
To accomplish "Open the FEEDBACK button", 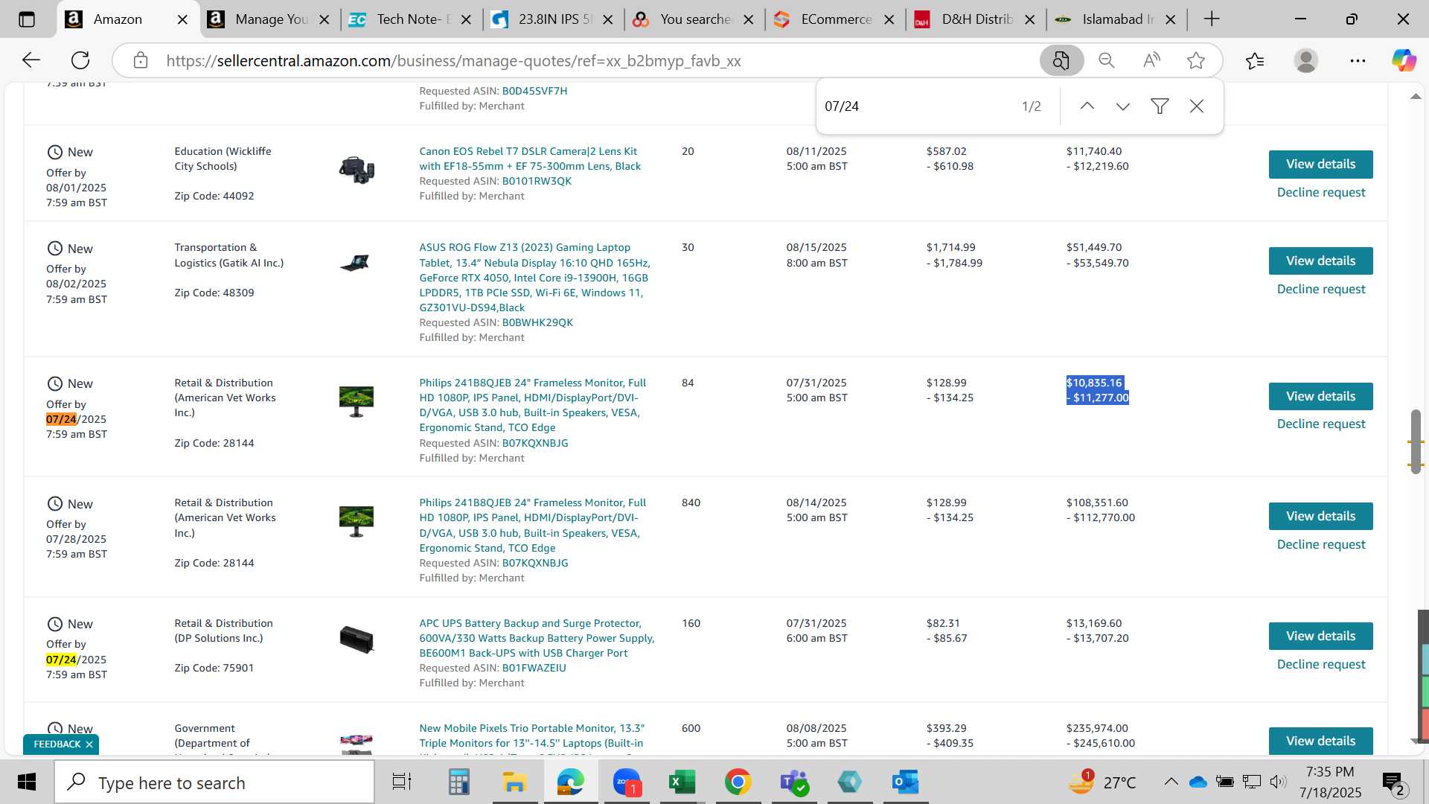I will tap(57, 744).
